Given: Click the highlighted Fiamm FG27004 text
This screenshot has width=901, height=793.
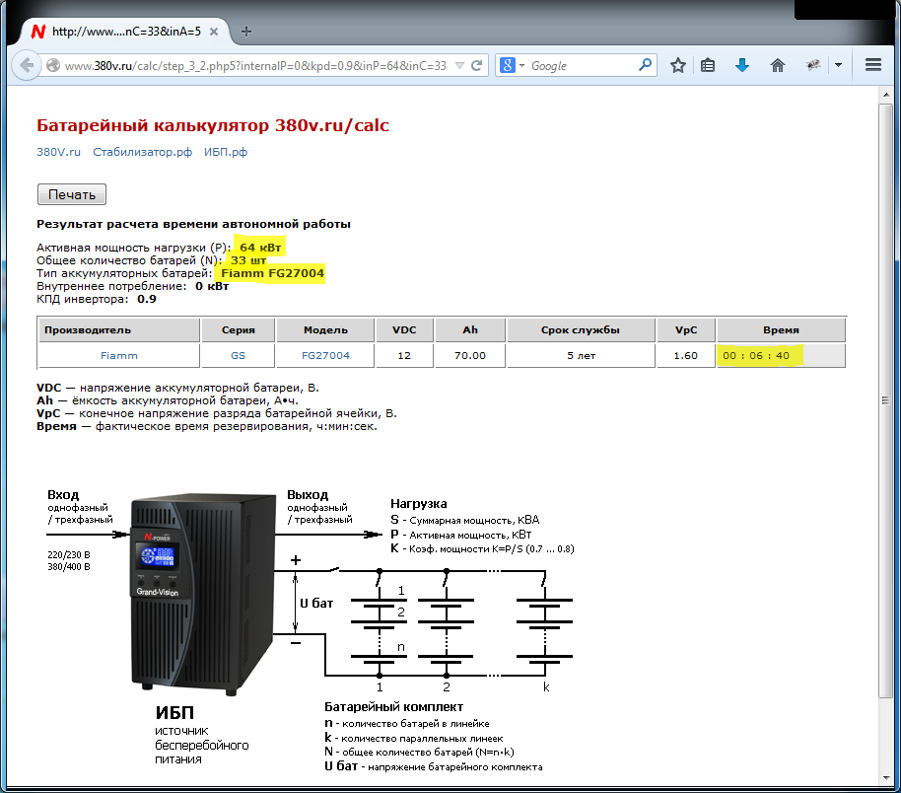Looking at the screenshot, I should [x=272, y=273].
